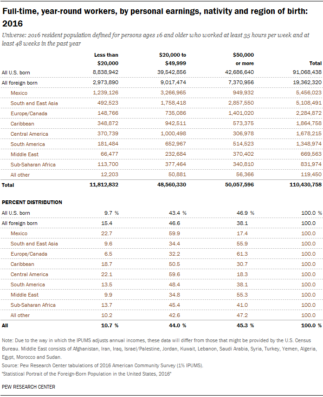Click the Caribbean label in percent table
This screenshot has width=323, height=397.
(x=22, y=264)
